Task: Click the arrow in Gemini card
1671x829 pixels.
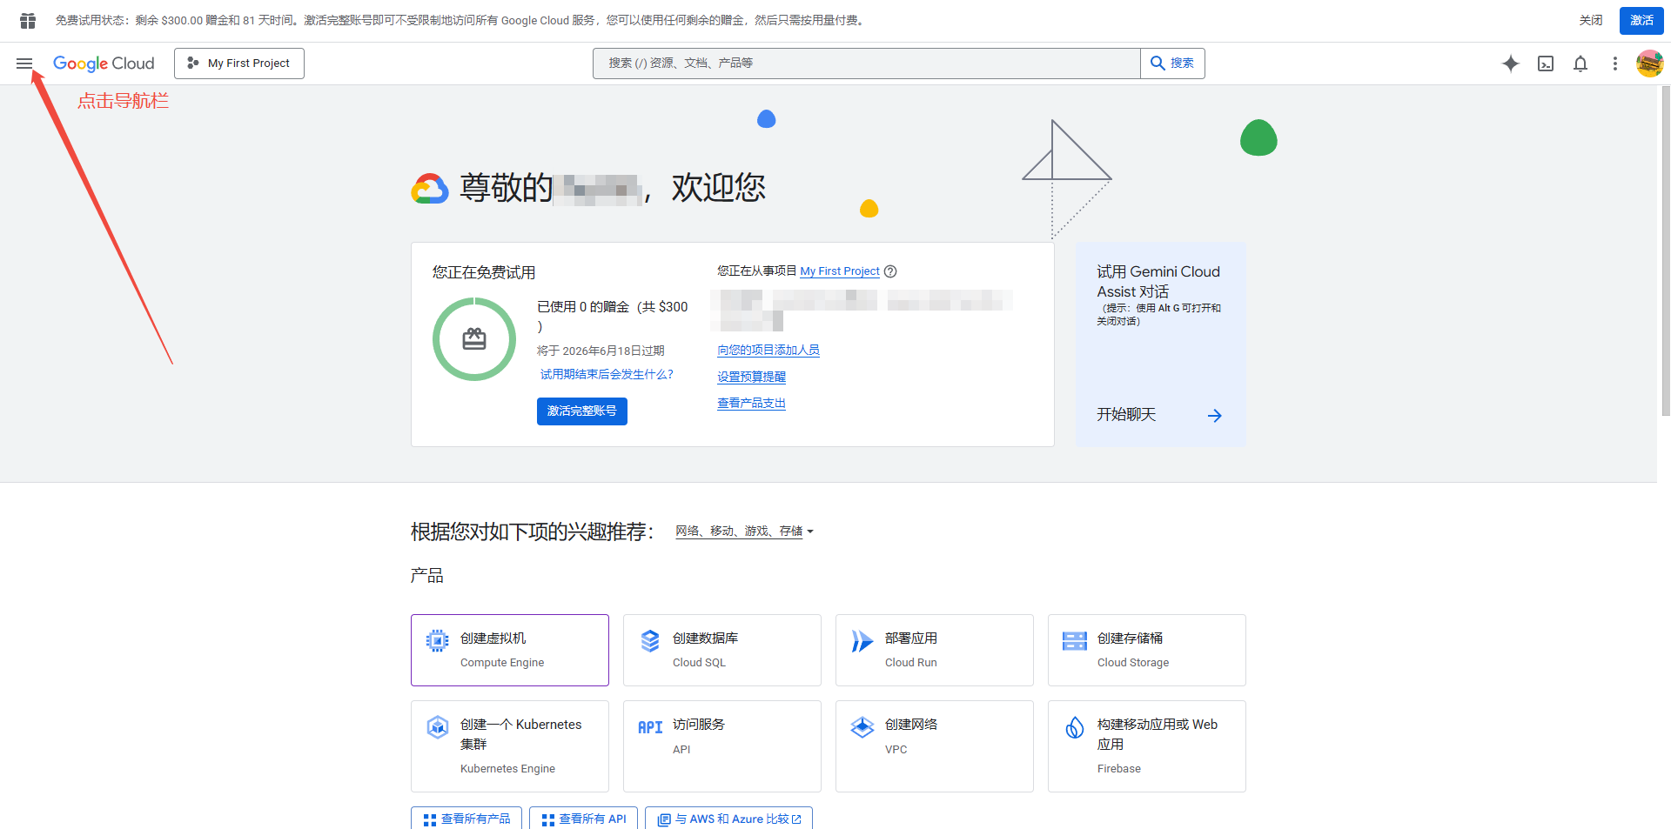Action: coord(1215,416)
